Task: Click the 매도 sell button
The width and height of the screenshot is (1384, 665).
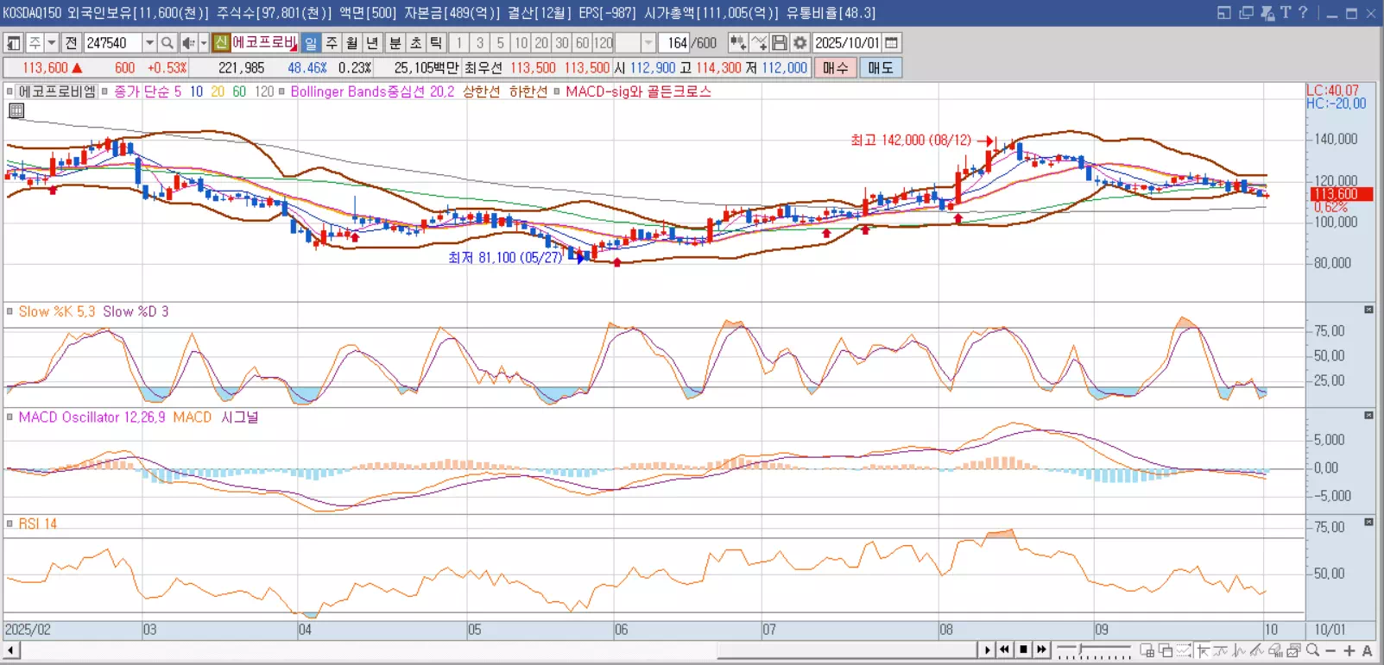Action: 881,67
